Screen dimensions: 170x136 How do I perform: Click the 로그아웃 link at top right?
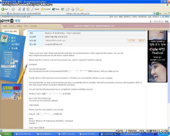166,17
